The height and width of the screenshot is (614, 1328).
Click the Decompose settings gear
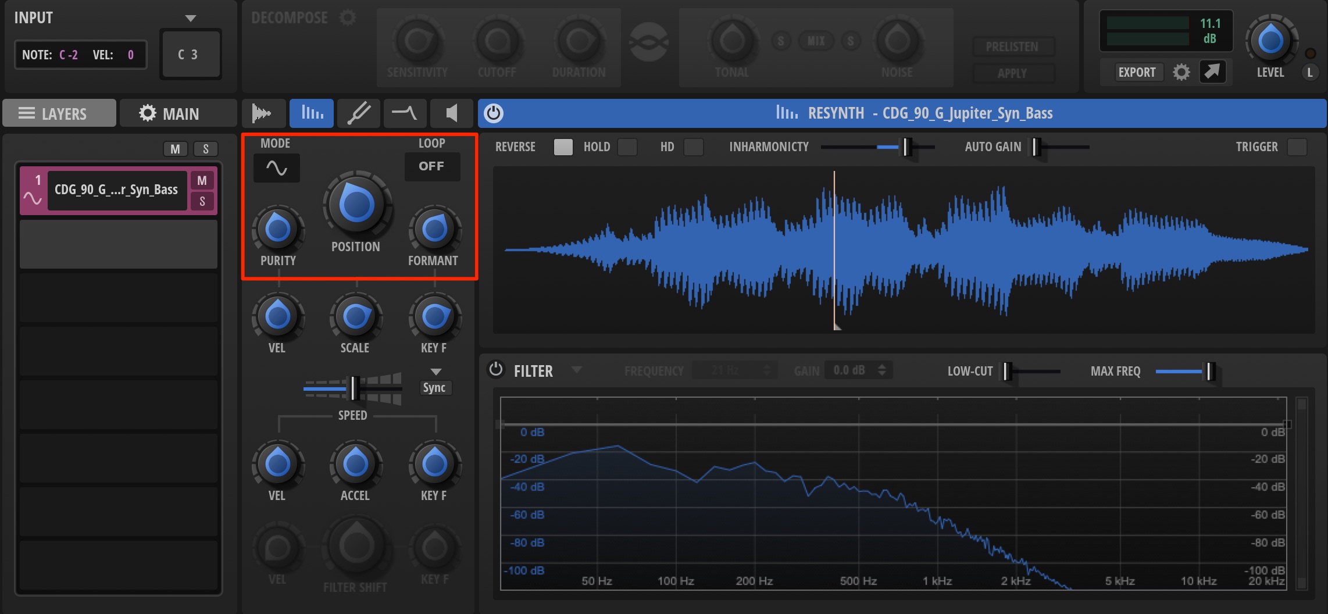(348, 17)
